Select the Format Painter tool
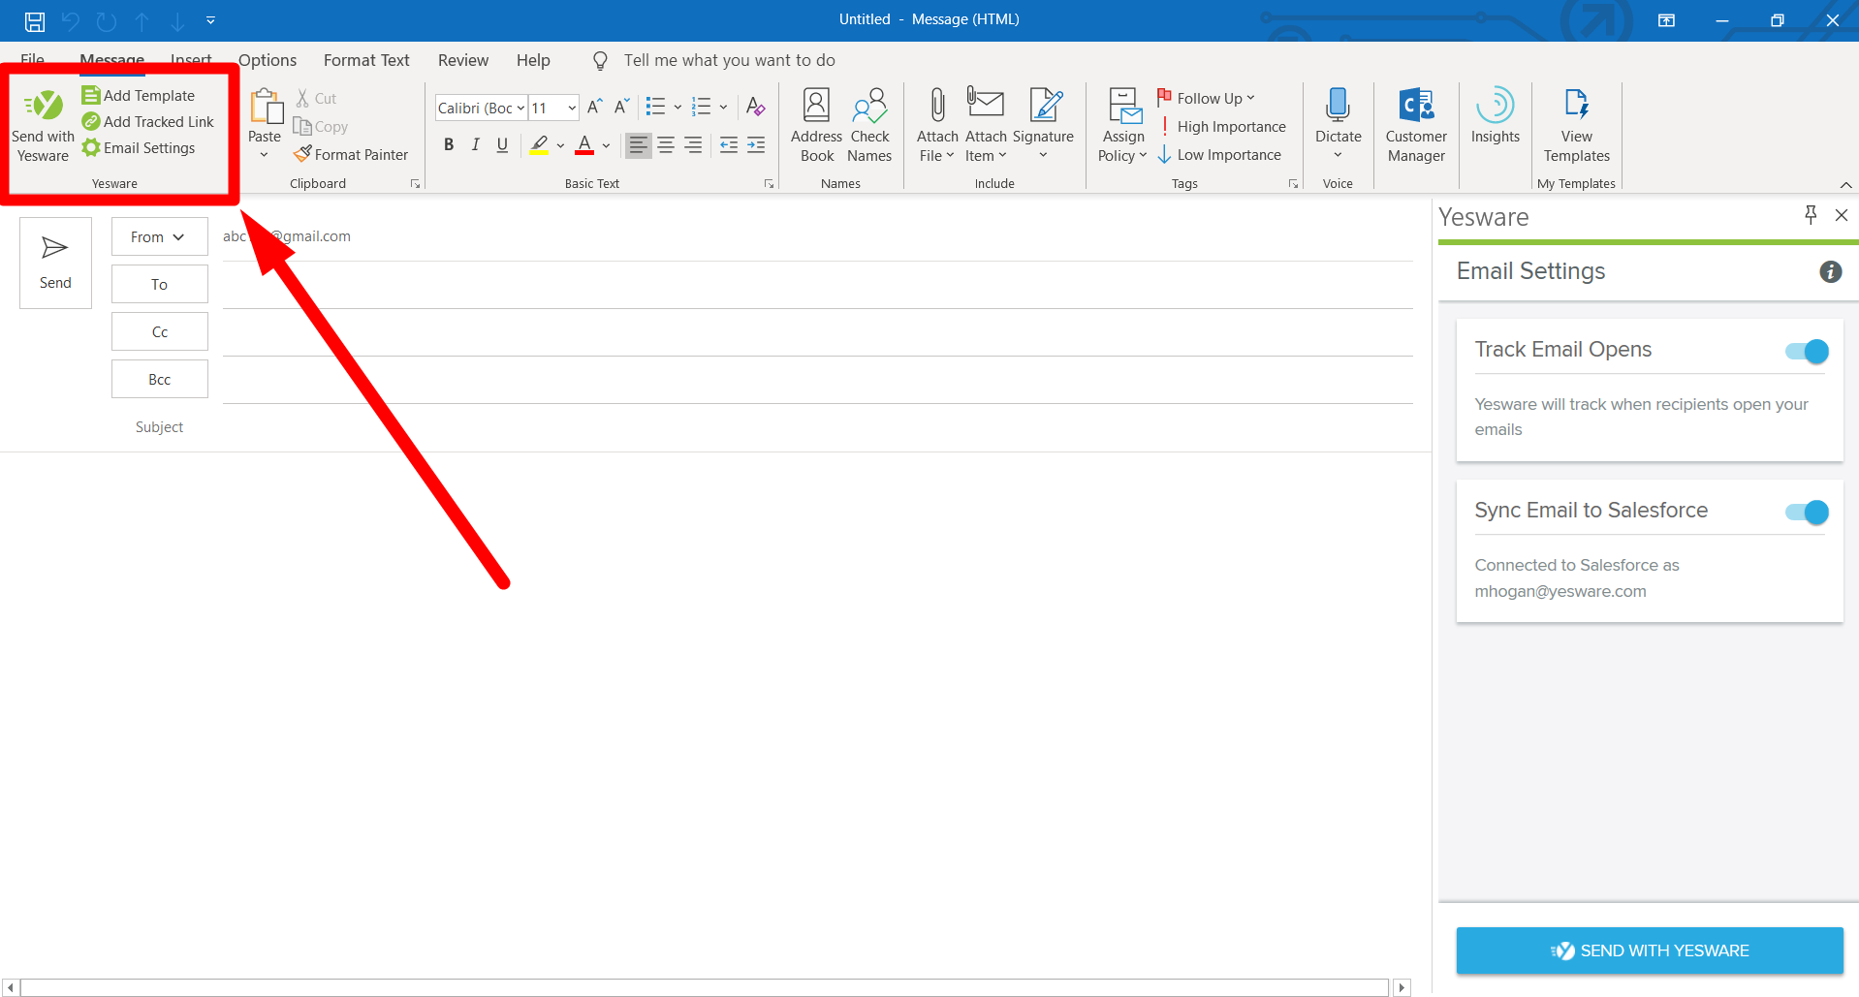This screenshot has width=1859, height=997. click(351, 154)
